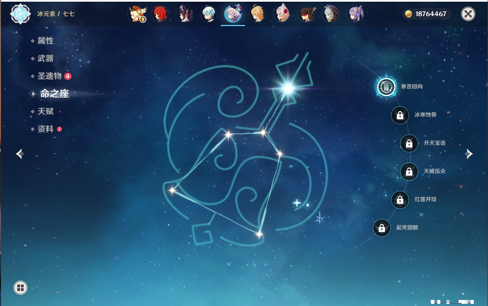The image size is (488, 306).
Task: Click the highlighted Qiqi avatar
Action: 233,14
